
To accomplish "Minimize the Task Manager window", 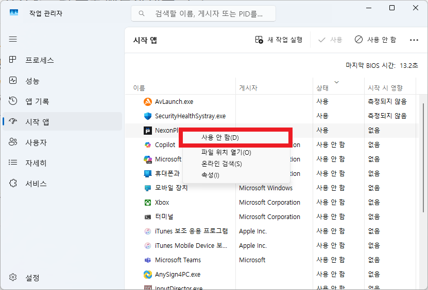I will 368,8.
